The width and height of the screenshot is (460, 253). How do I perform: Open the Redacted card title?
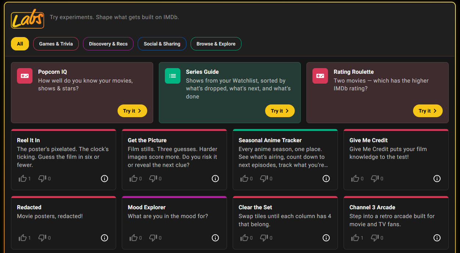(x=29, y=207)
